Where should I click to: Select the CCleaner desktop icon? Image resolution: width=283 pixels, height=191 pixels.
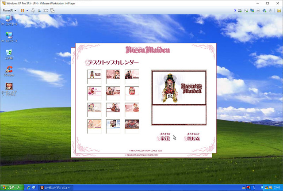pos(9,71)
